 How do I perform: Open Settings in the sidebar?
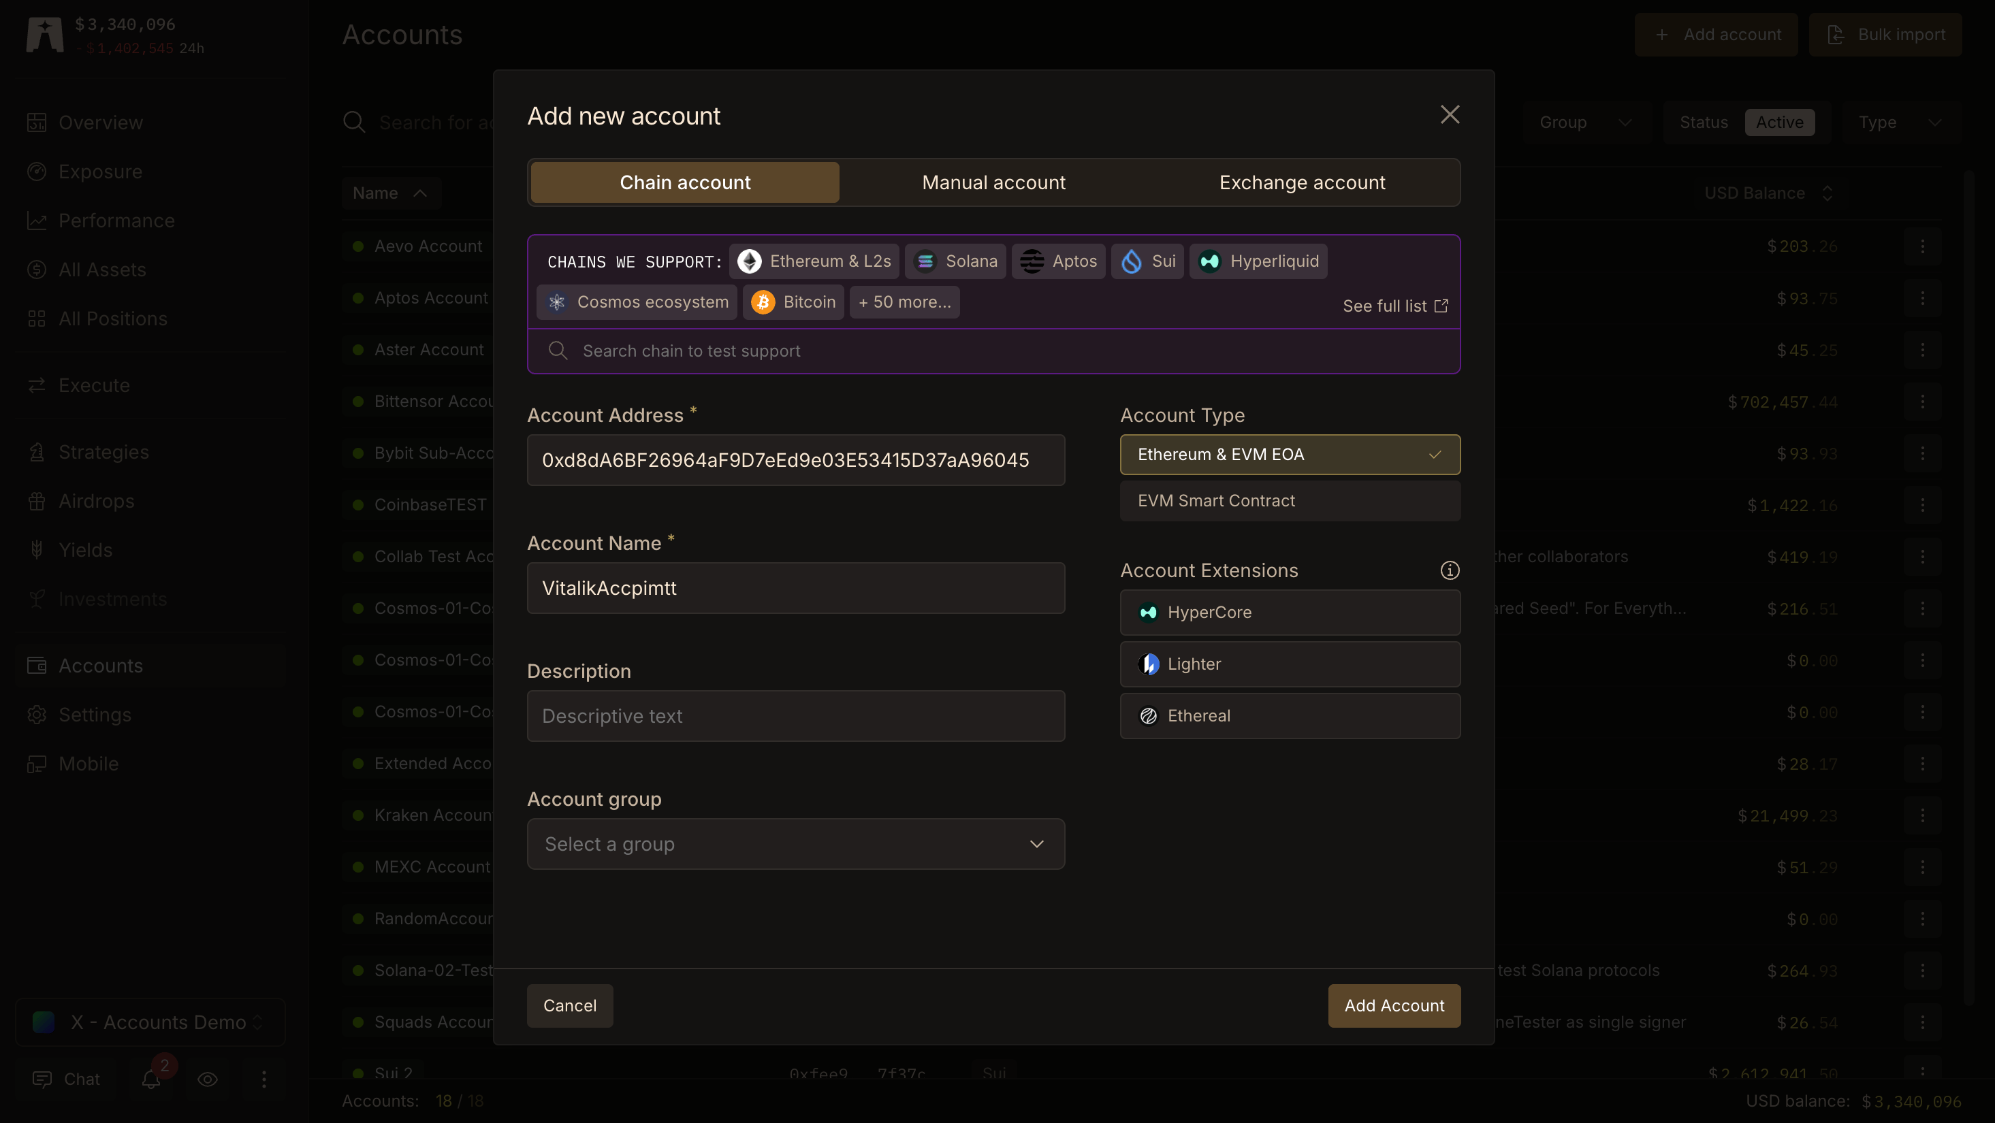click(150, 715)
